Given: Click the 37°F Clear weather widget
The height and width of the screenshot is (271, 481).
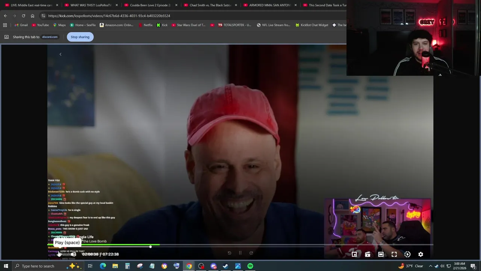Looking at the screenshot, I should tap(410, 266).
